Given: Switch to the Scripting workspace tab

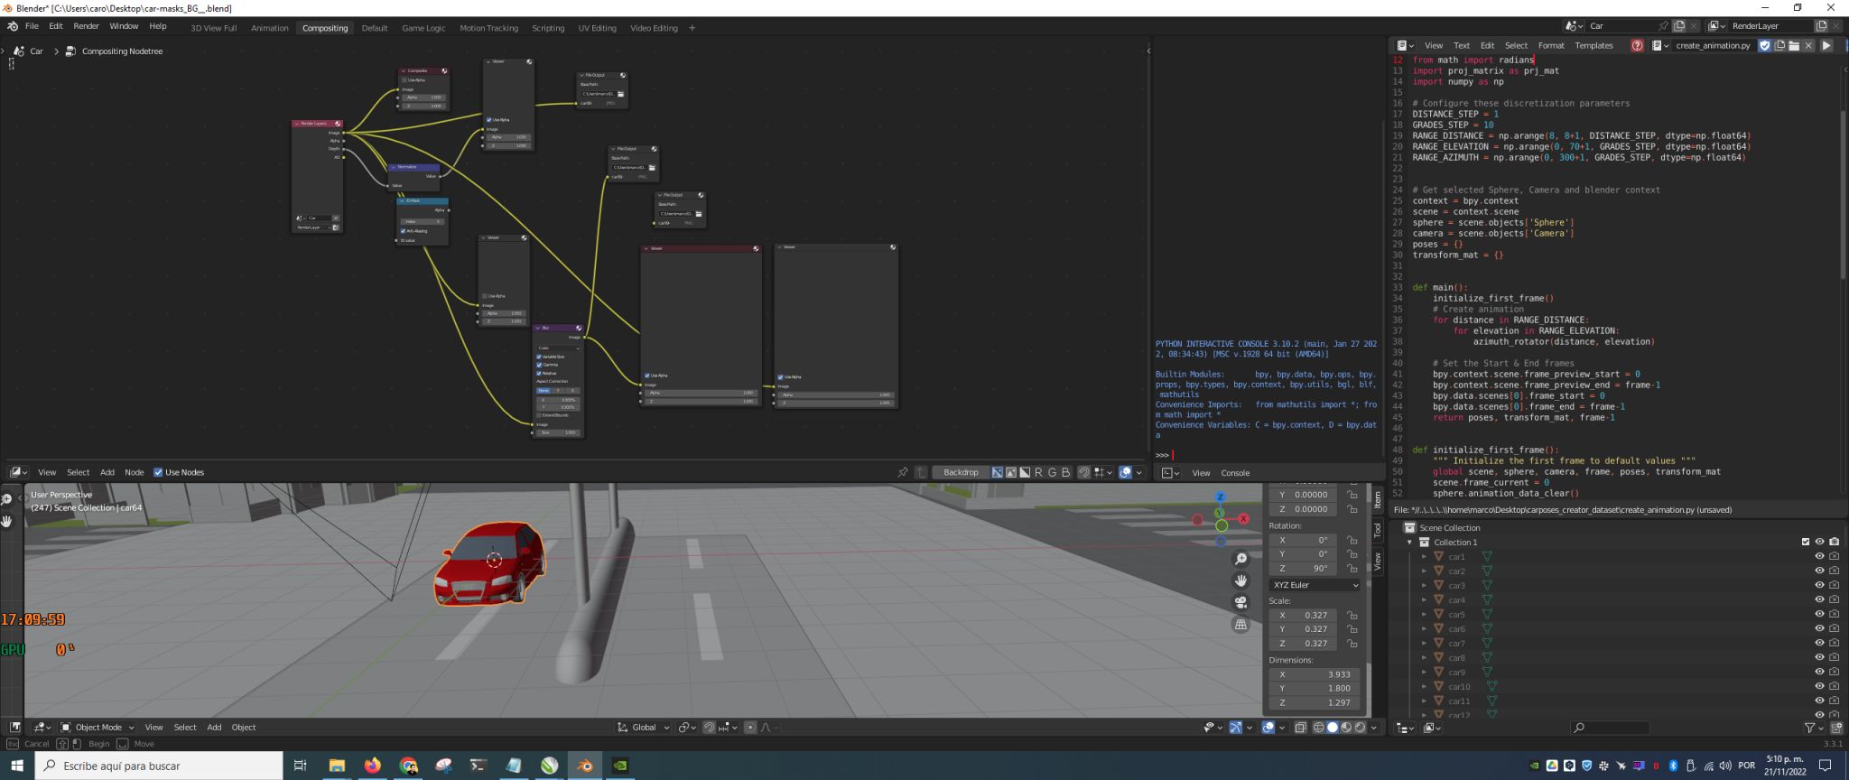Looking at the screenshot, I should [547, 28].
